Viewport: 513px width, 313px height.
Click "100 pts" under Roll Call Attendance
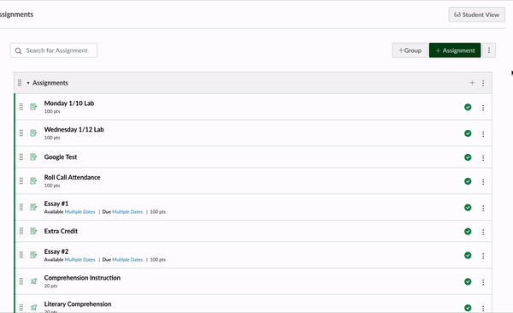[x=52, y=186]
